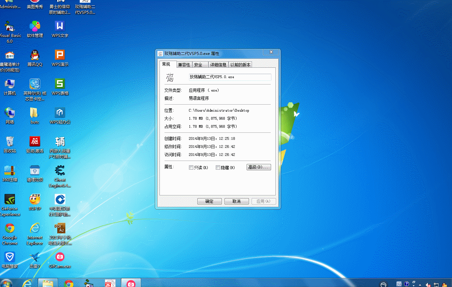The height and width of the screenshot is (287, 452).
Task: Click the 应用程序 (.exe) file type text
Action: 204,90
